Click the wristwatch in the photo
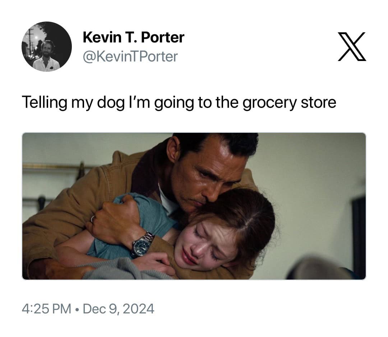This screenshot has height=337, width=388. tap(142, 245)
